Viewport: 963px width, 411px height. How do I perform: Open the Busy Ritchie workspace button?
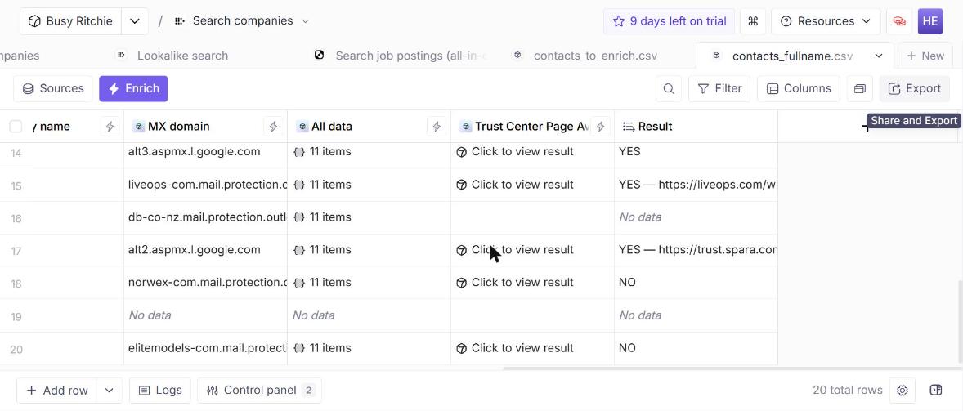70,21
